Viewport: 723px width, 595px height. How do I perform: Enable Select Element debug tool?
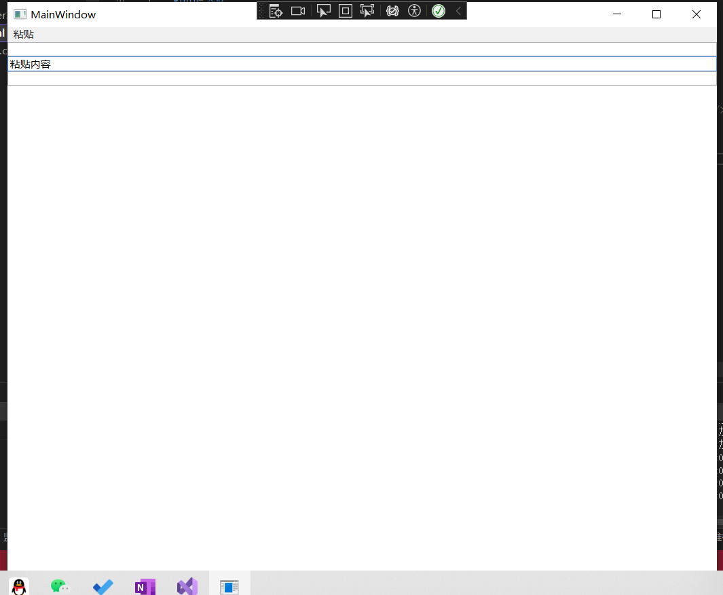tap(324, 11)
